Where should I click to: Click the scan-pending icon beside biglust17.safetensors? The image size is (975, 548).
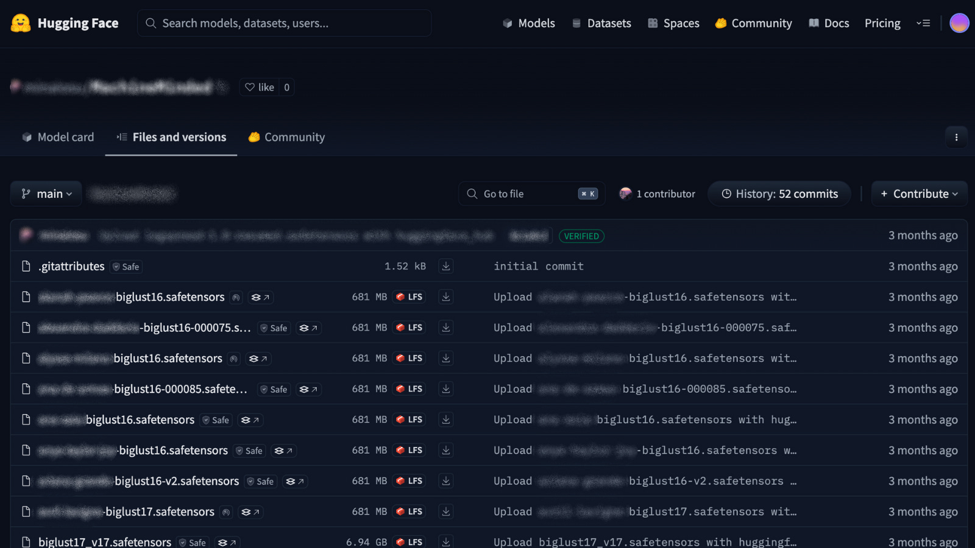pos(226,512)
